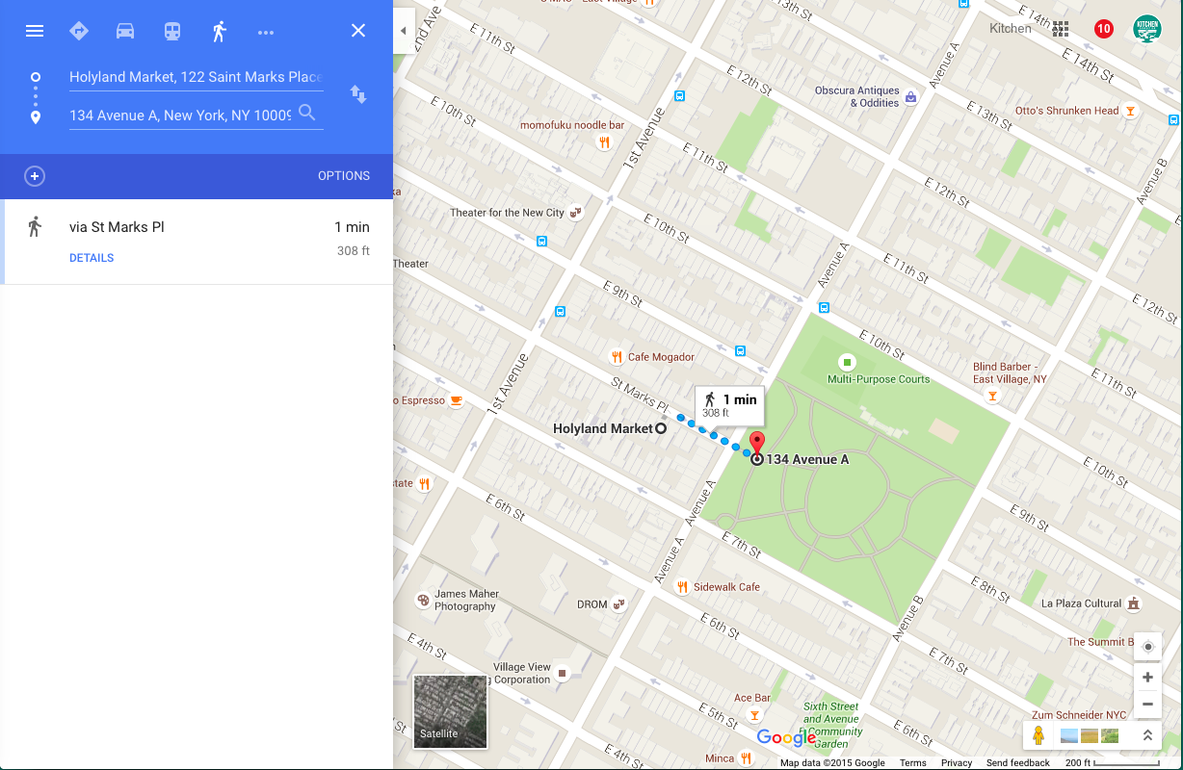The image size is (1183, 770).
Task: Zoom in on the map
Action: (x=1147, y=678)
